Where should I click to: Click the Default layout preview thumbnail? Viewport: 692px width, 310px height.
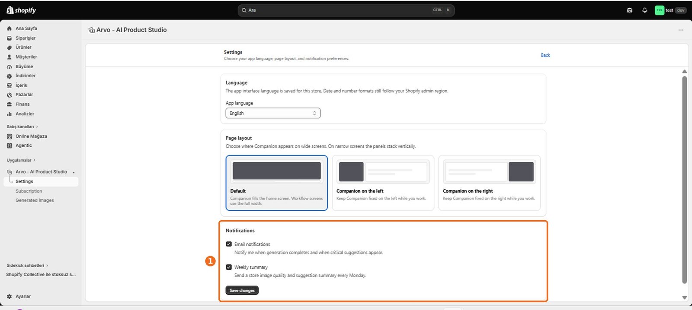tap(277, 171)
